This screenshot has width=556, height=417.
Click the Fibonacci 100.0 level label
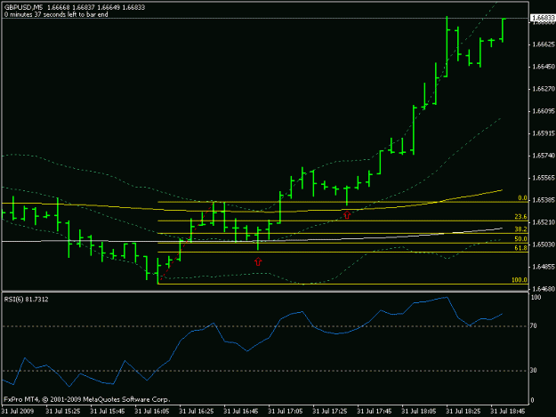coord(520,280)
